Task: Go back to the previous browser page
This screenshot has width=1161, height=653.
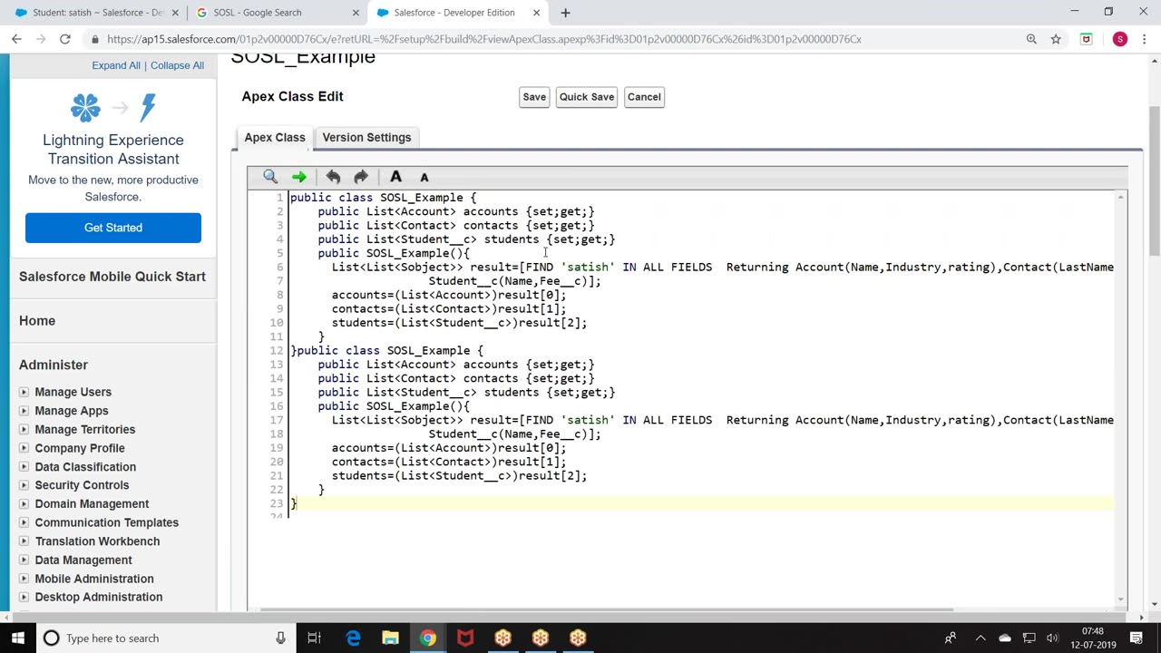Action: coord(16,39)
